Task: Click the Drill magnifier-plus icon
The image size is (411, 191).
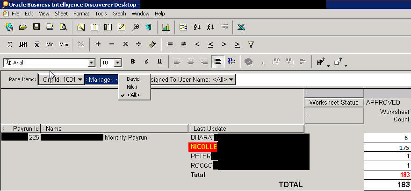Action: pos(135,27)
